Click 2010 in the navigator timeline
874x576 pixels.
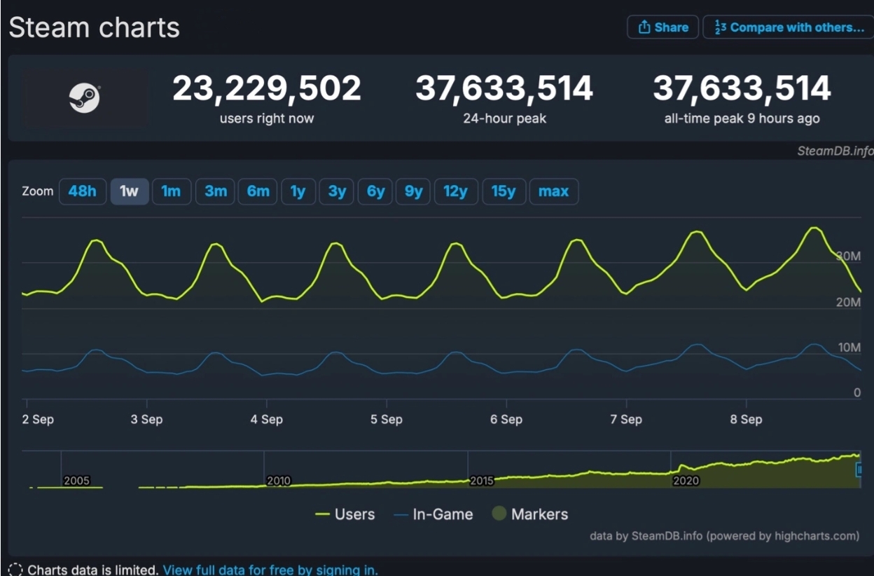pyautogui.click(x=279, y=481)
